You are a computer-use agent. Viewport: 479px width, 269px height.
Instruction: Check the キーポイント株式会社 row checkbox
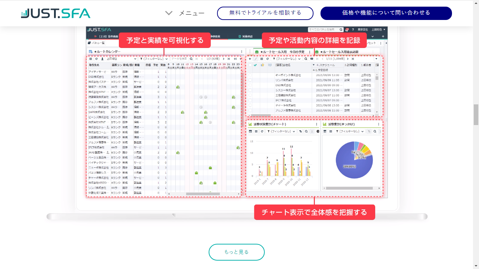tap(250, 75)
